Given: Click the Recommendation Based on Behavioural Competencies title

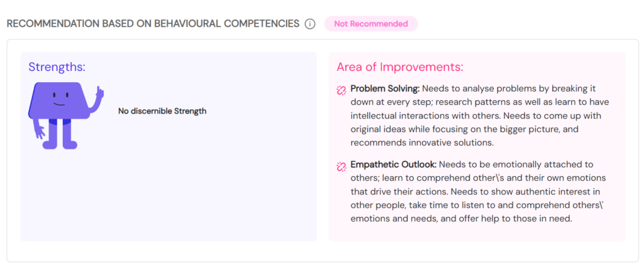Looking at the screenshot, I should click(153, 24).
